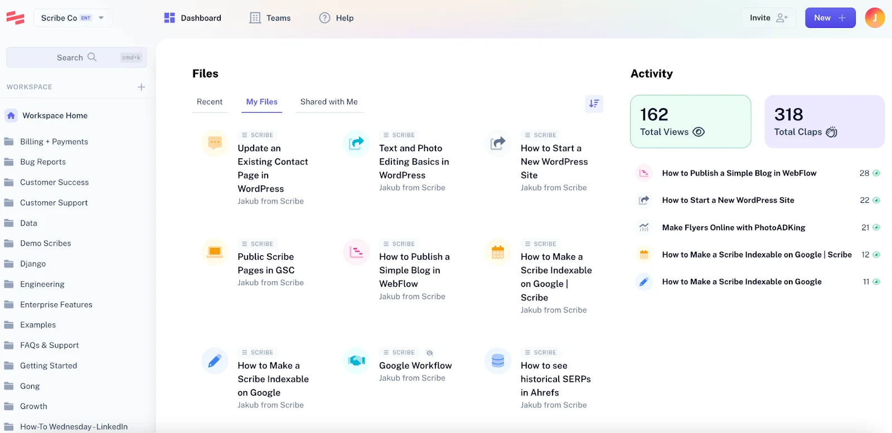This screenshot has width=892, height=433.
Task: Click the Invite button
Action: coord(769,18)
